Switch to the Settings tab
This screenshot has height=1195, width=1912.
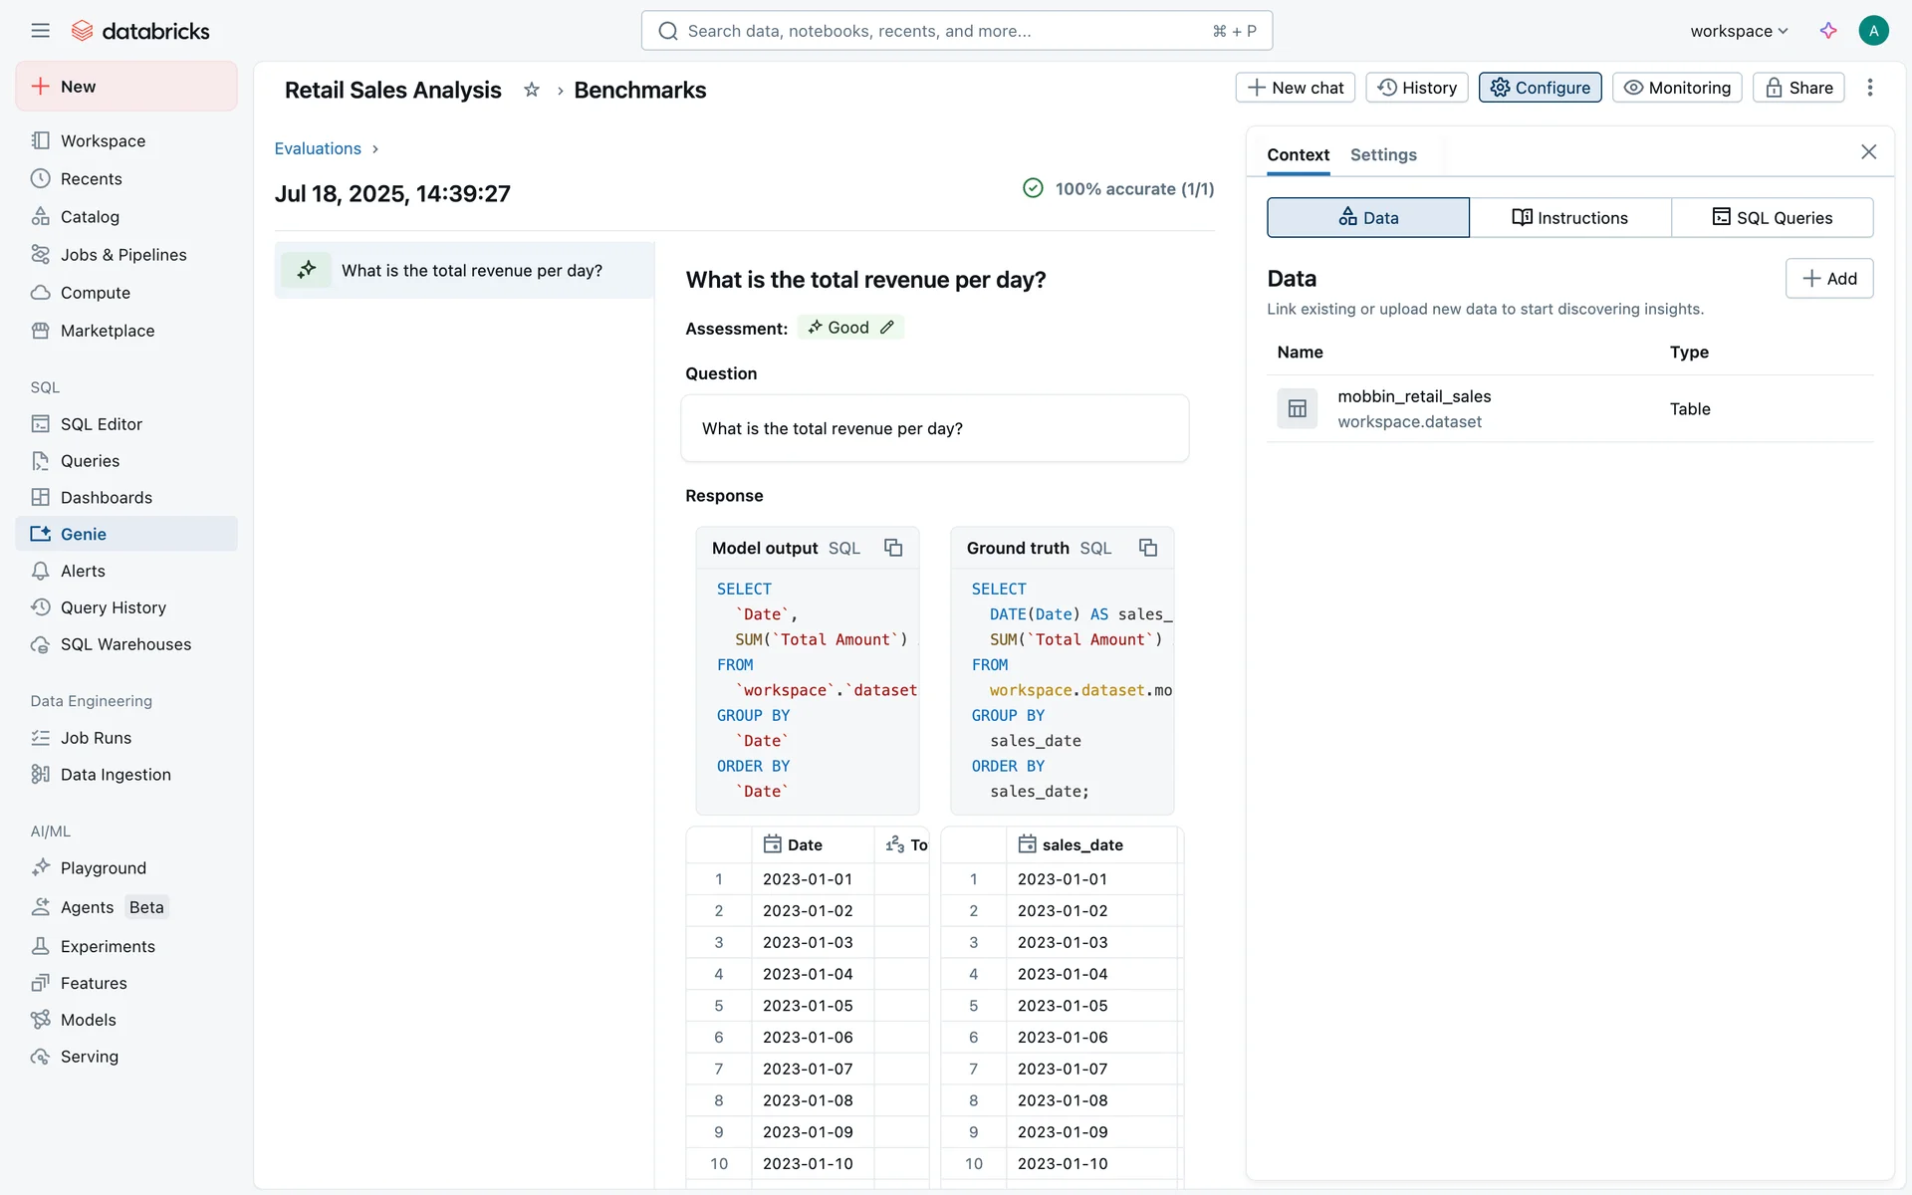coord(1382,154)
